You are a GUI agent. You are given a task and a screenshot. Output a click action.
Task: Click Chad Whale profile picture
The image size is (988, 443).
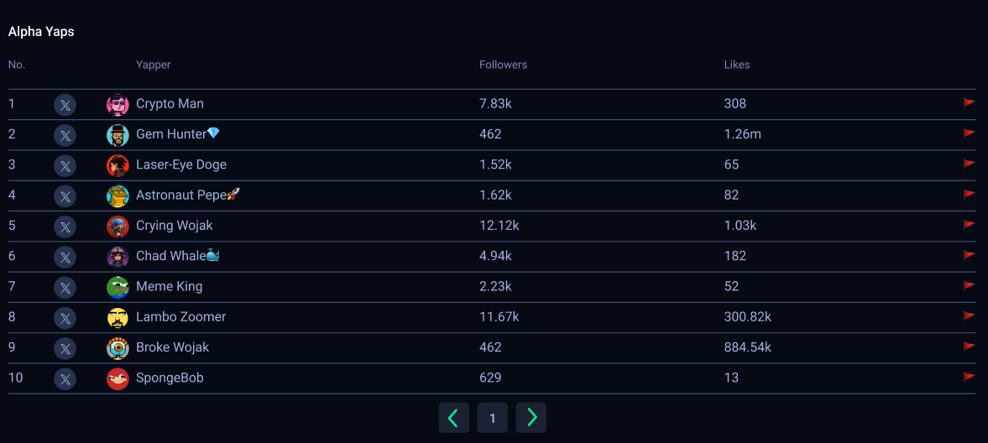(118, 257)
